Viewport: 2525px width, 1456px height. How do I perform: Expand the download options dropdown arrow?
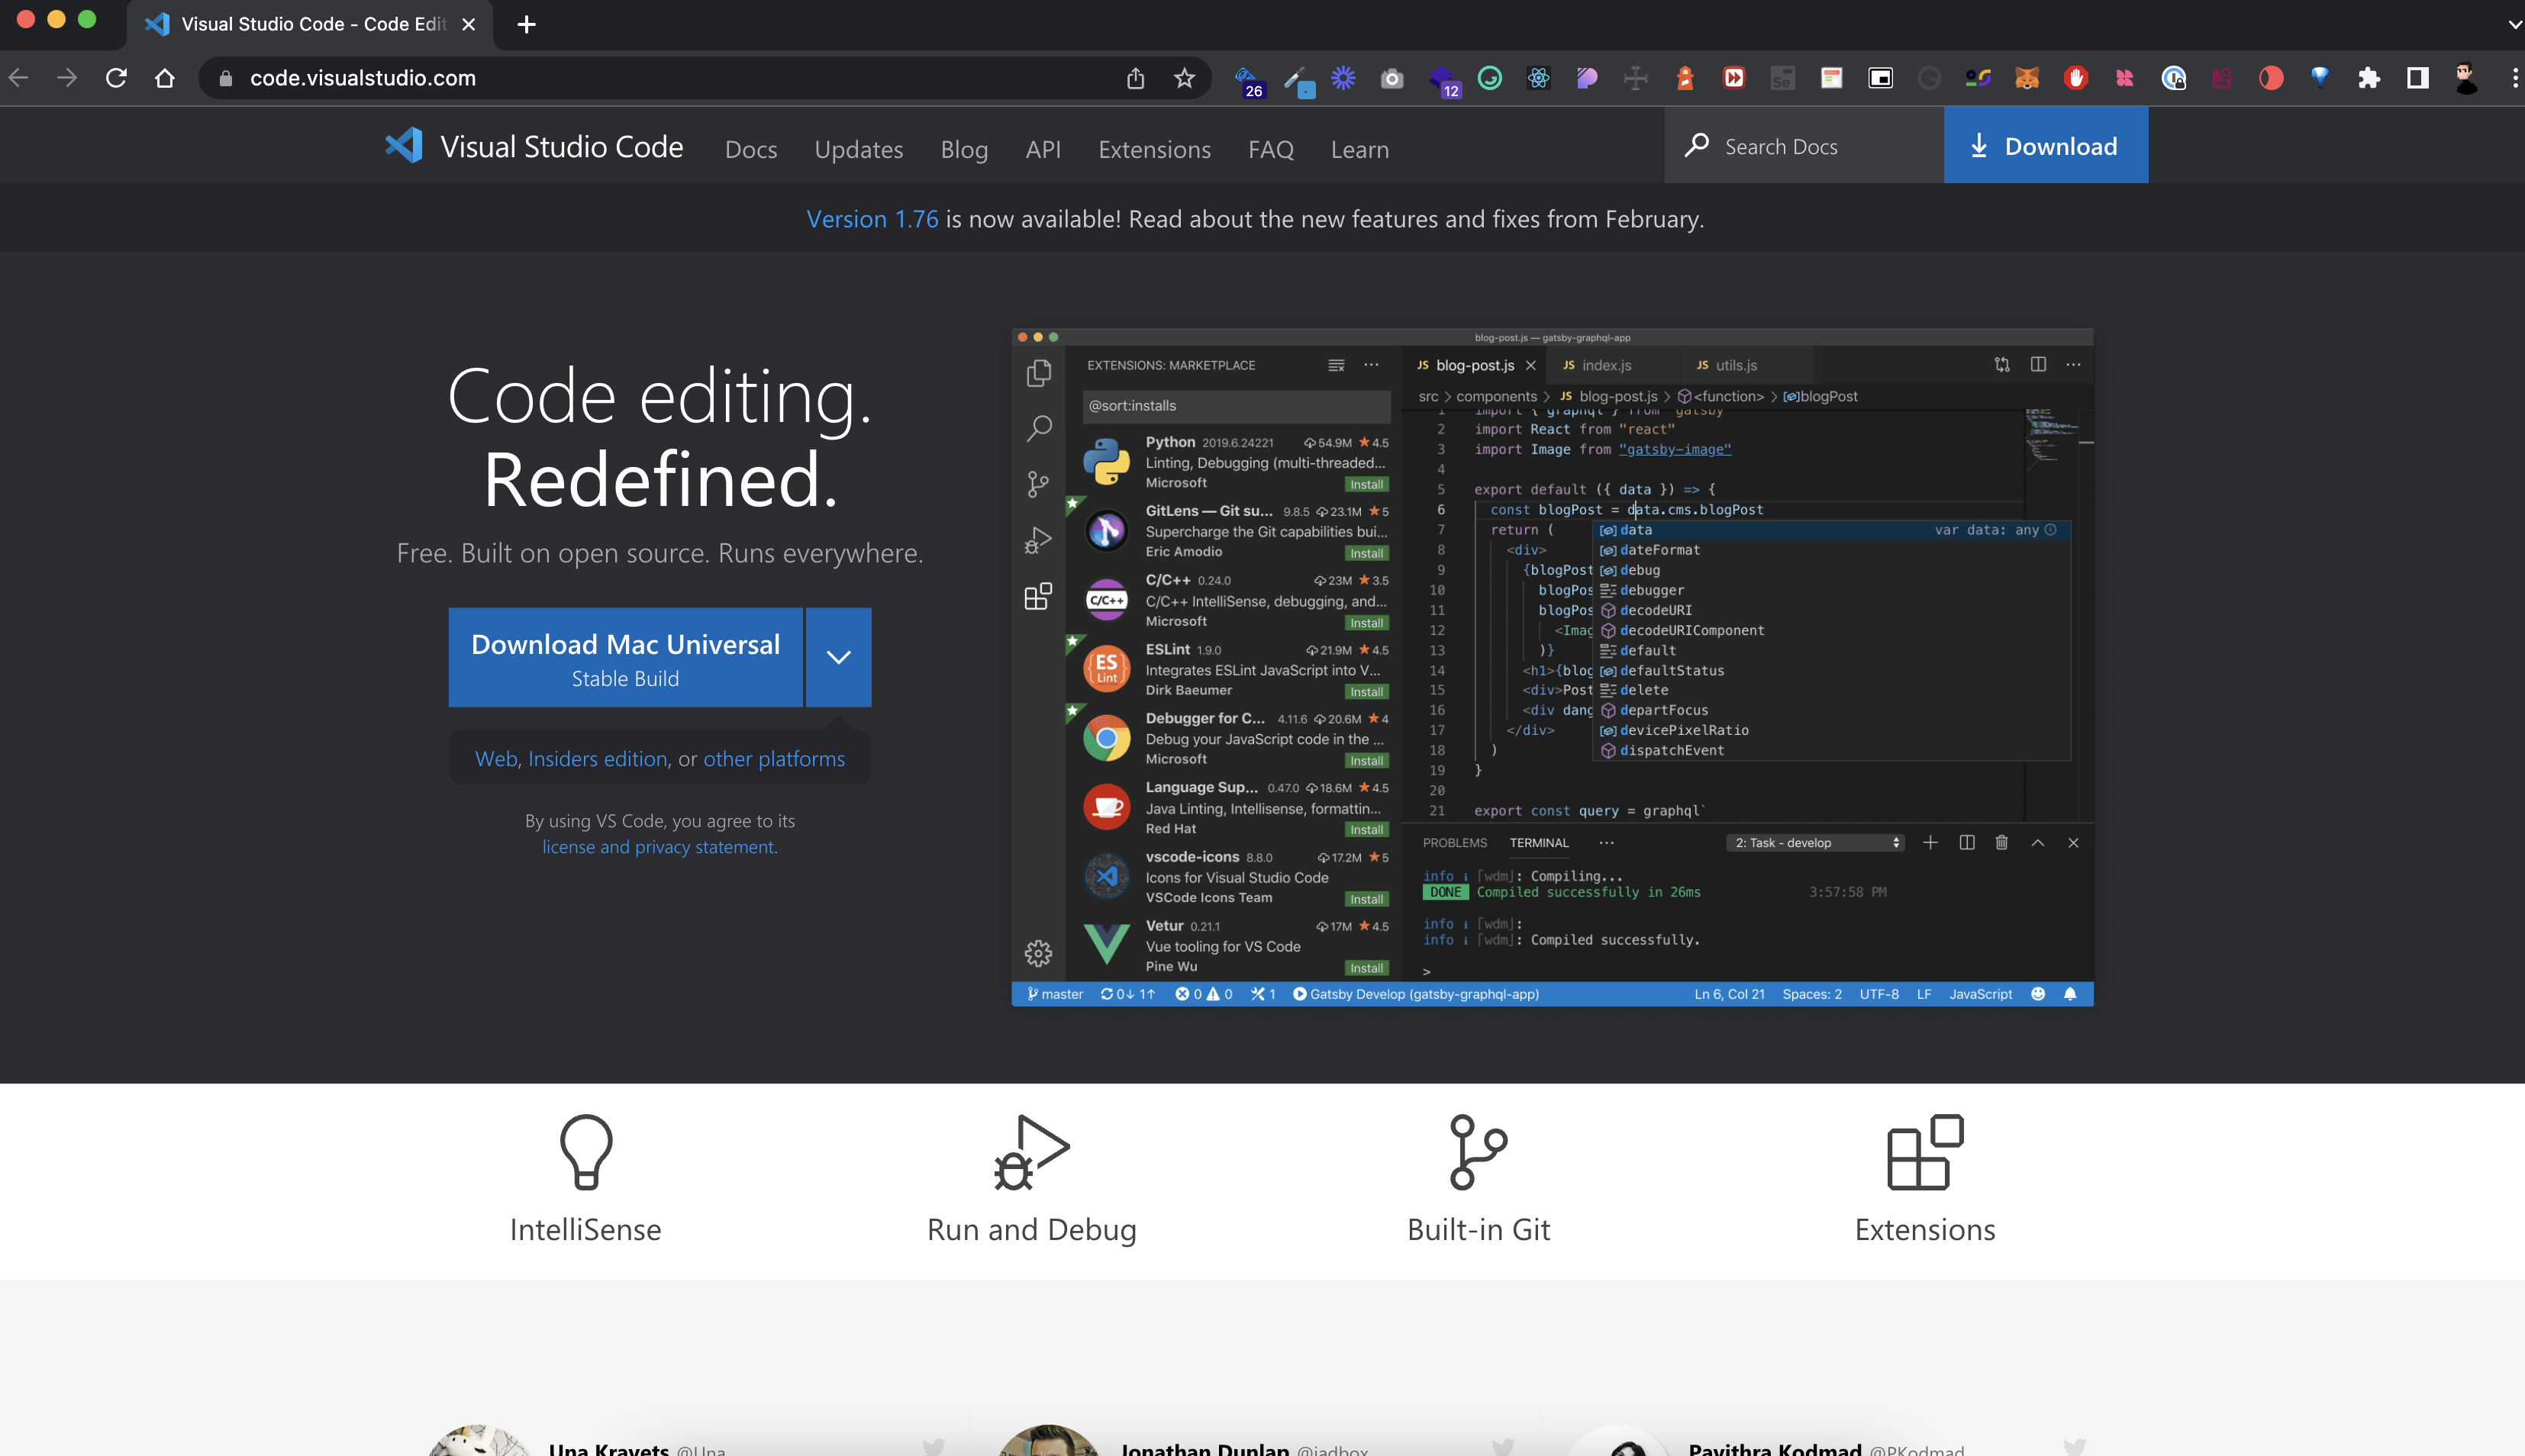point(838,657)
